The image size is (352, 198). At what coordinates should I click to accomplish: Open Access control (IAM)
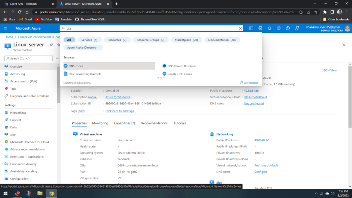tap(24, 81)
